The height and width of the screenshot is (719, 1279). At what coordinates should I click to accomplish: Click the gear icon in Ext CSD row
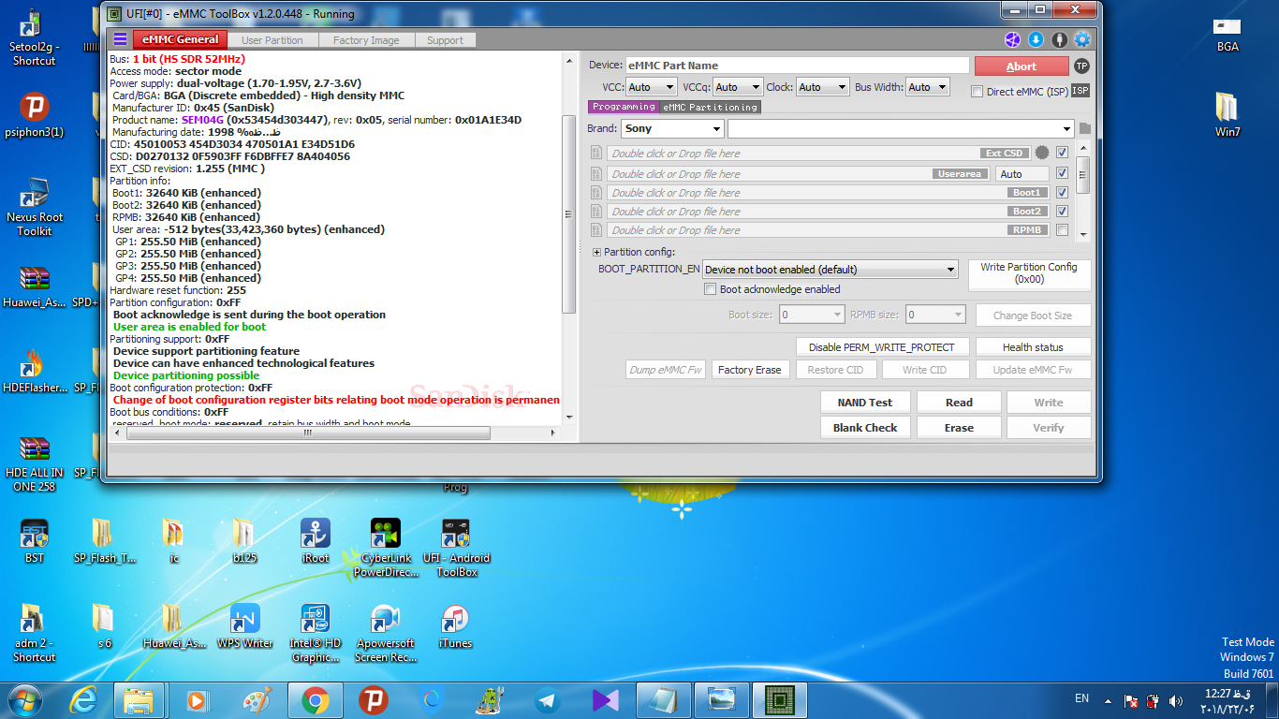coord(1042,153)
